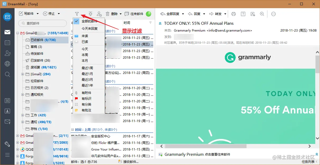Open the date 30 calendar sidebar icon
The width and height of the screenshot is (320, 165).
(x=7, y=101)
